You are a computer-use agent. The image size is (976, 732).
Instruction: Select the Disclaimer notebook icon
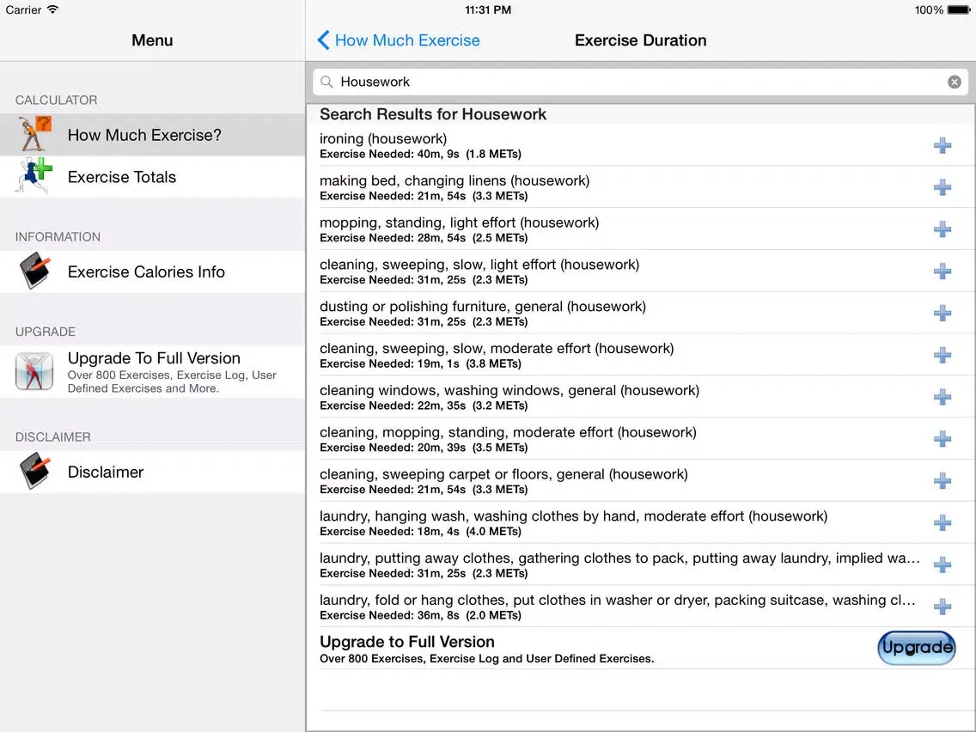(x=33, y=471)
